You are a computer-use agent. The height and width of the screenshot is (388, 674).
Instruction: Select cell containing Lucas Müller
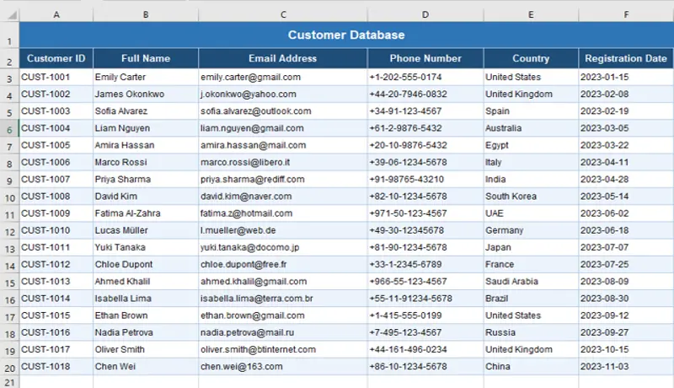pos(146,230)
